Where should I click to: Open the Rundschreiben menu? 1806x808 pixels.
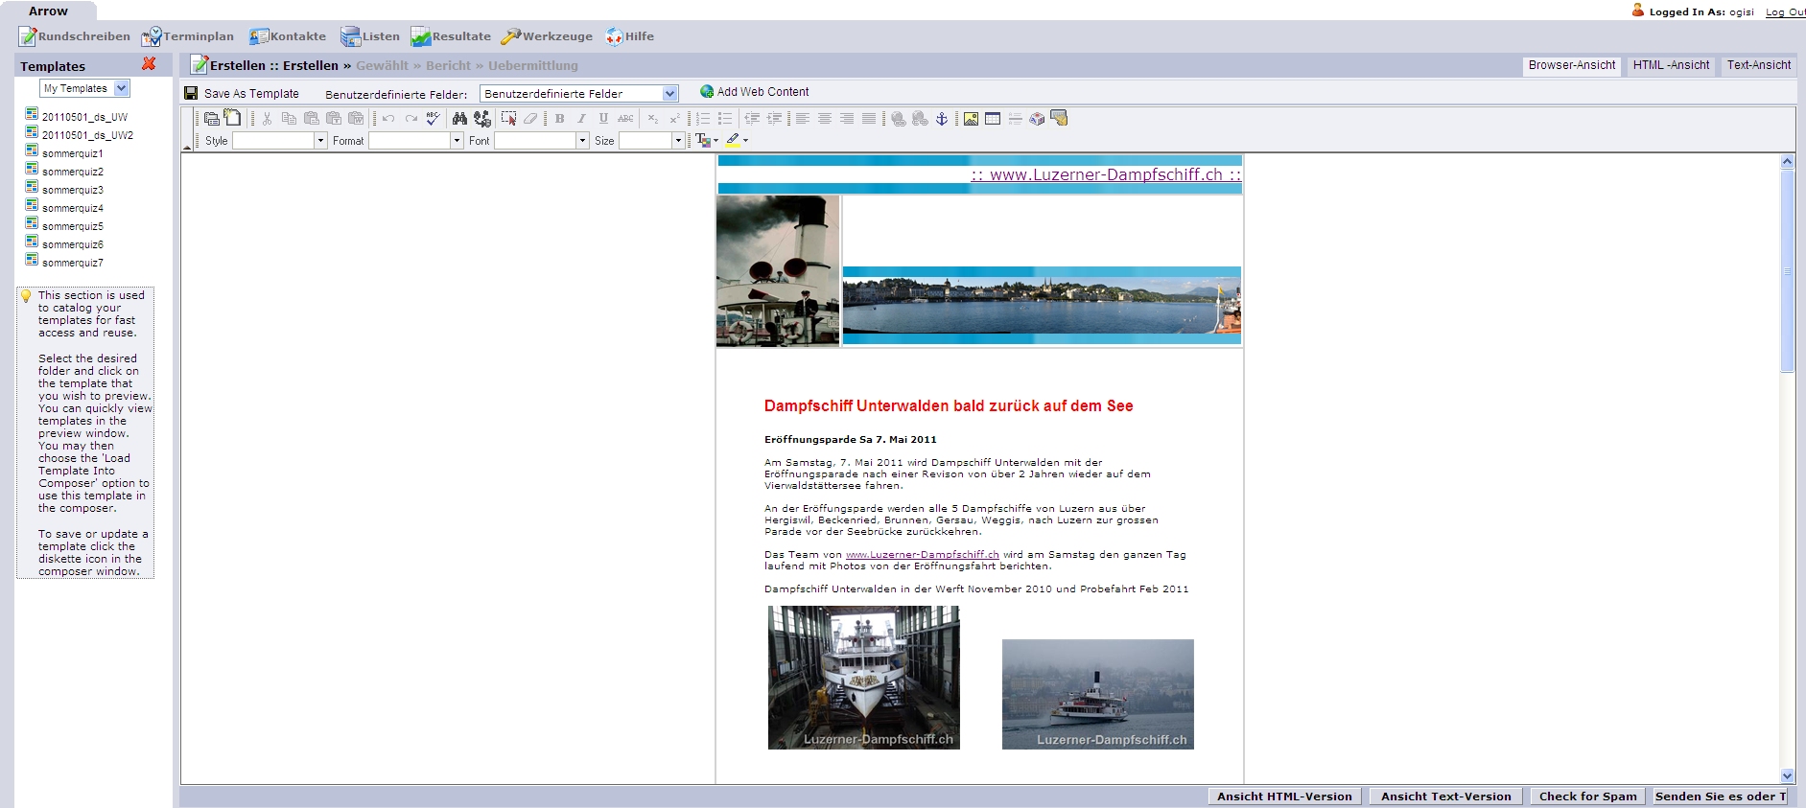75,36
